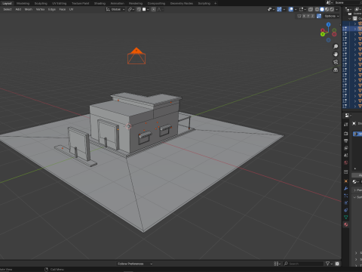Toggle viewport gizmos display
This screenshot has width=362, height=272.
coord(279,9)
